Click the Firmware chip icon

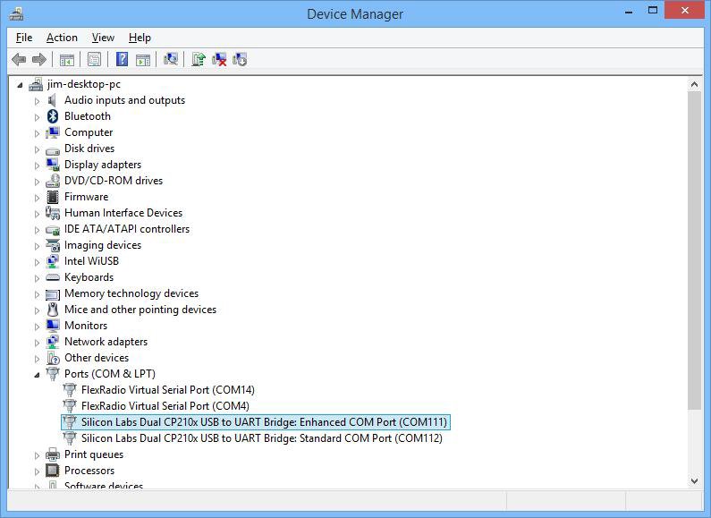[x=53, y=197]
